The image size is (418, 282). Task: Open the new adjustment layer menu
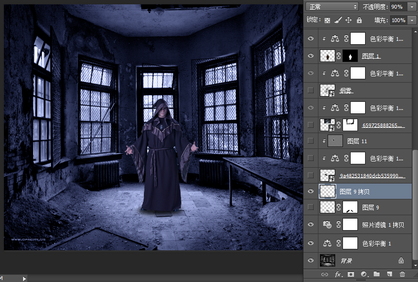click(364, 274)
